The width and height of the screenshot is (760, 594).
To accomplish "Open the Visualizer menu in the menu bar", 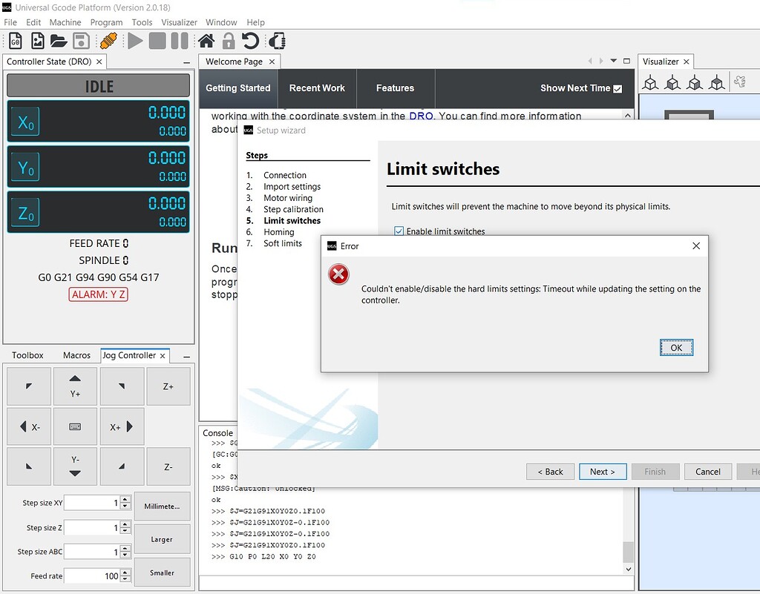I will tap(179, 22).
